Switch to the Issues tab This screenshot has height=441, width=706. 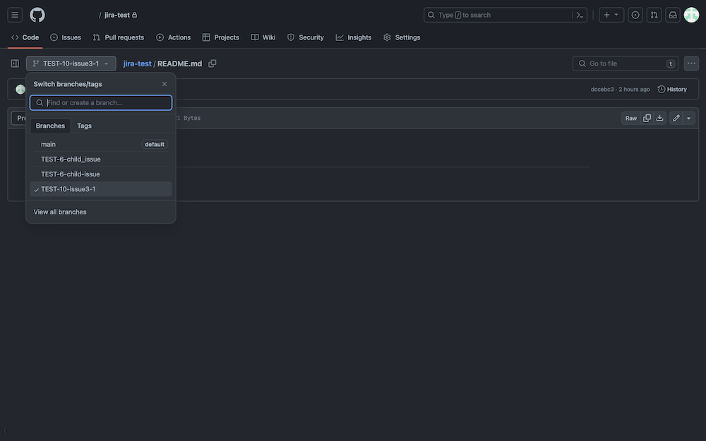(66, 37)
